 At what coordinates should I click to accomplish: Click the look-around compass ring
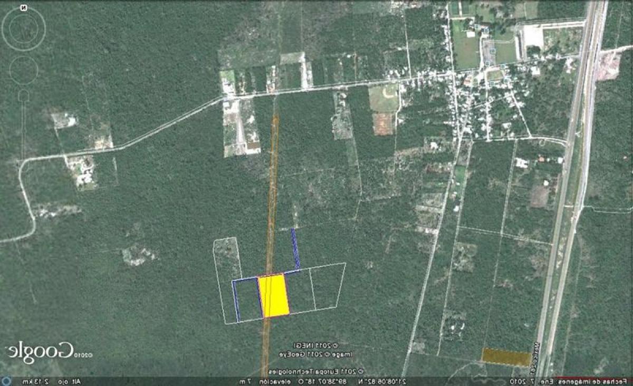pos(23,27)
